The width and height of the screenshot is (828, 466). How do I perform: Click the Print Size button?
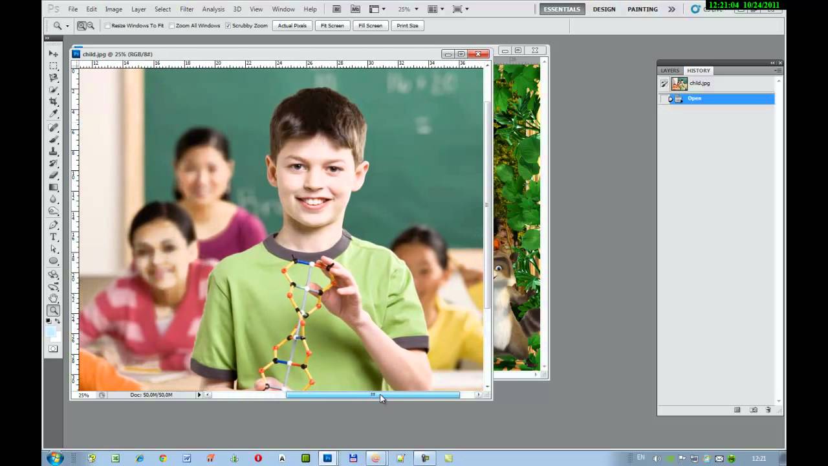click(408, 26)
